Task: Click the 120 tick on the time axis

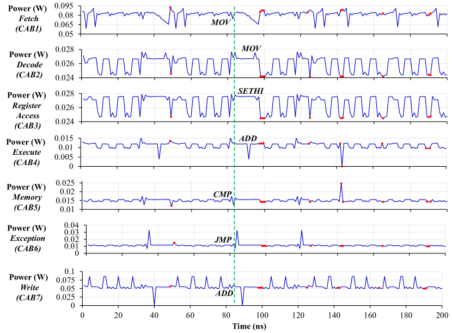Action: pos(298,316)
